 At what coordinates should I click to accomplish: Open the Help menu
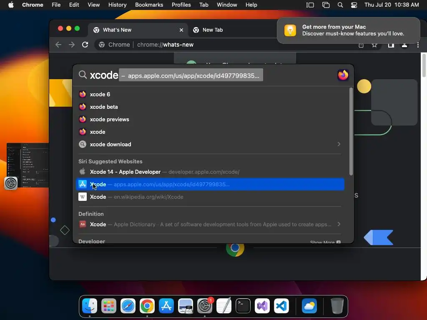coord(251,5)
